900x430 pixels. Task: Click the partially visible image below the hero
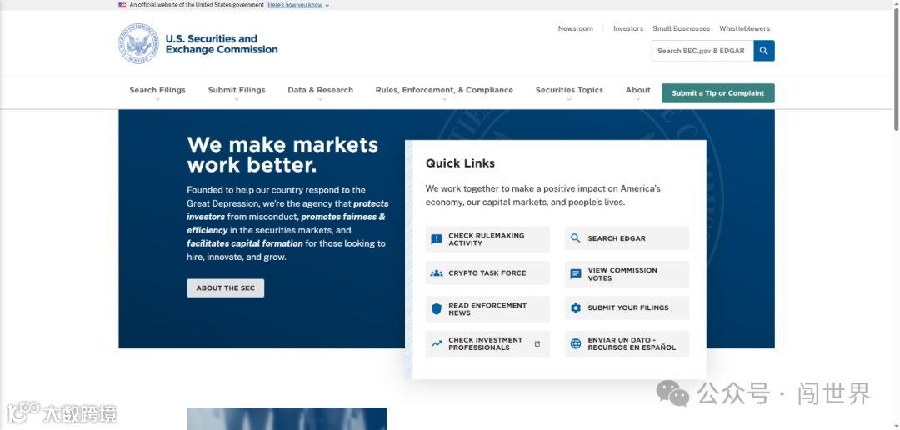click(287, 418)
